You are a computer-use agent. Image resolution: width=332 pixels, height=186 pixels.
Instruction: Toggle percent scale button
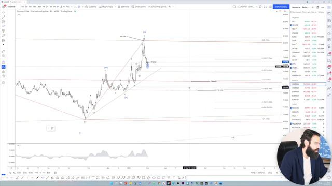tap(277, 173)
